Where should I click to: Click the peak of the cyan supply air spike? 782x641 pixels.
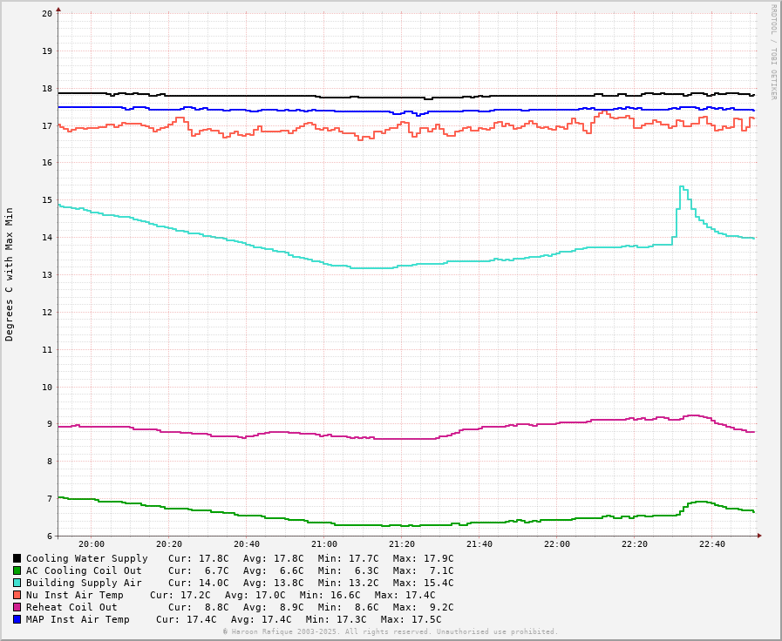[x=682, y=186]
